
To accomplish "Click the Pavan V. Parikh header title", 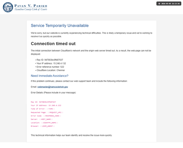I will coord(31,6).
